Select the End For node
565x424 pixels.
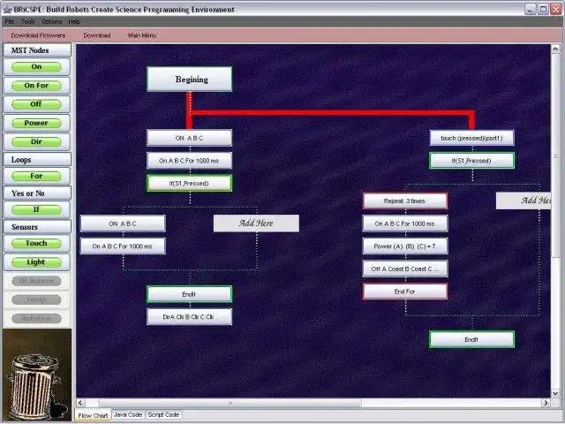point(405,291)
